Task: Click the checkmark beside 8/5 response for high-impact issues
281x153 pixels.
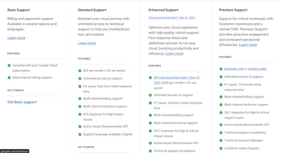Action: tap(80, 114)
